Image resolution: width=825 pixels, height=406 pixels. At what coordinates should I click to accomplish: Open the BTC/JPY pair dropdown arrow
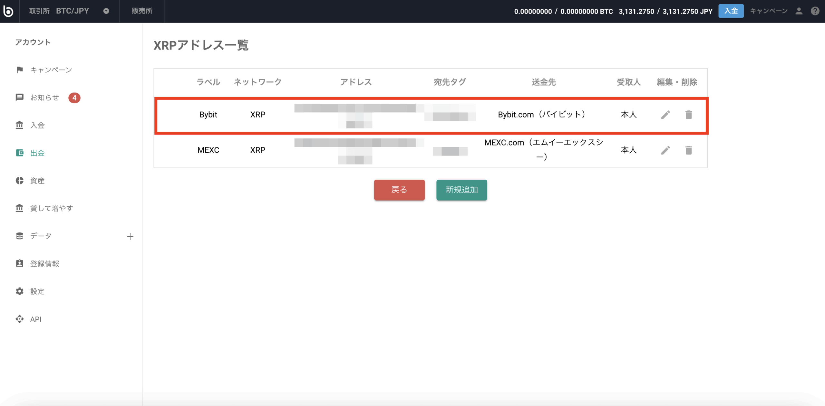[106, 11]
